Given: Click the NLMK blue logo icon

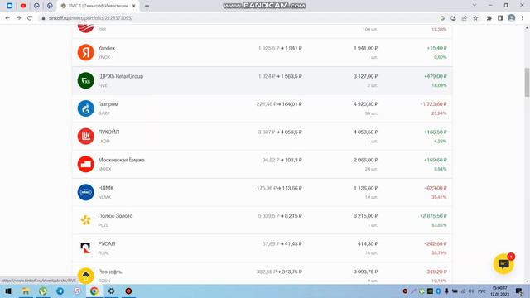Looking at the screenshot, I should click(85, 192).
